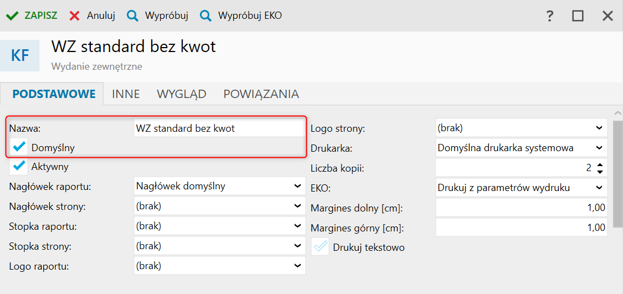Open help with the question mark icon
Viewport: 623px width, 294px height.
click(549, 16)
